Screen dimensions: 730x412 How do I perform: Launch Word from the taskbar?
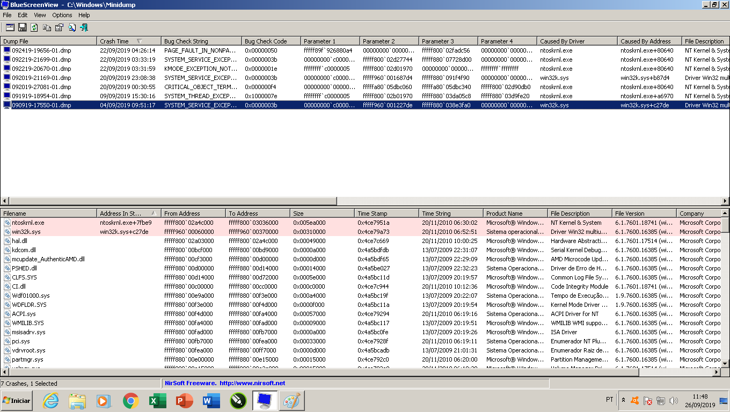click(x=211, y=401)
